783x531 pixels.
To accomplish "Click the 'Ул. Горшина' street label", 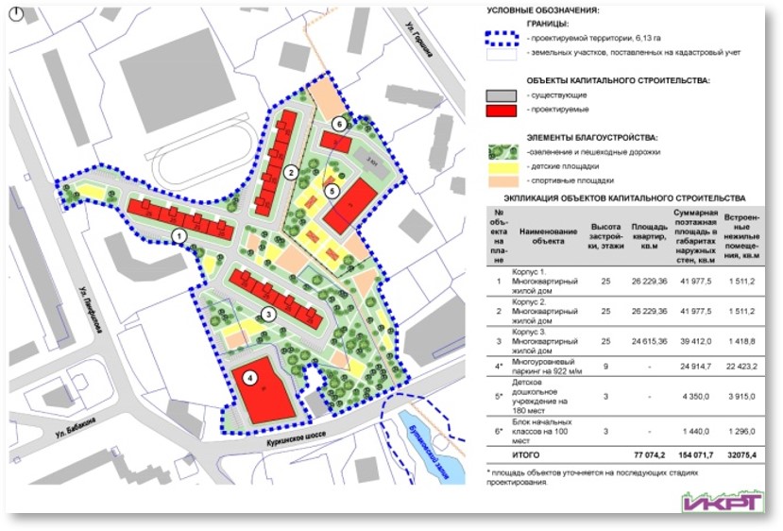I will click(x=418, y=40).
